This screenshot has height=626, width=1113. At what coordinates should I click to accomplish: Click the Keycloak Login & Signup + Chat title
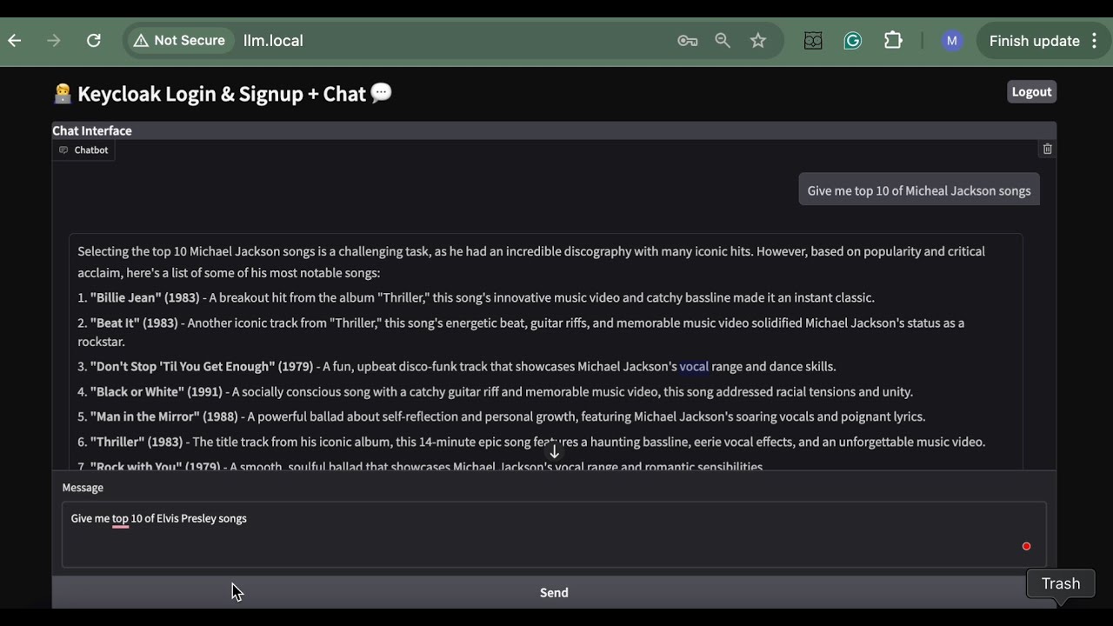(x=221, y=94)
